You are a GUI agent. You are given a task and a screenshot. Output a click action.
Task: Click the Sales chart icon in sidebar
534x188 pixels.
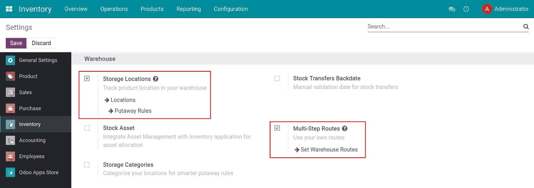pos(11,92)
